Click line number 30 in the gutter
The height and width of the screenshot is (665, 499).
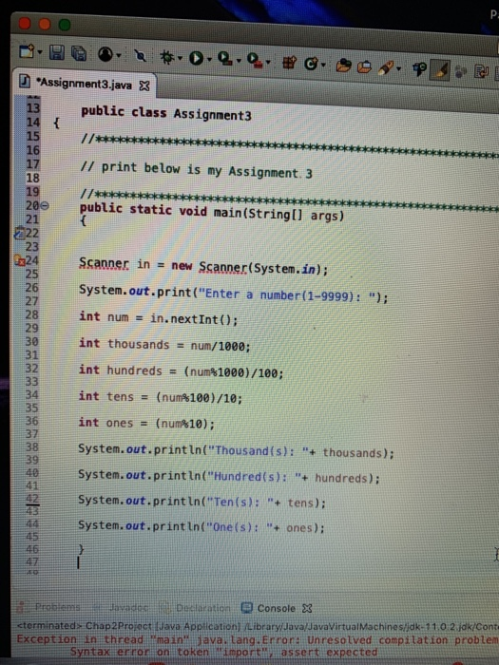pos(31,342)
